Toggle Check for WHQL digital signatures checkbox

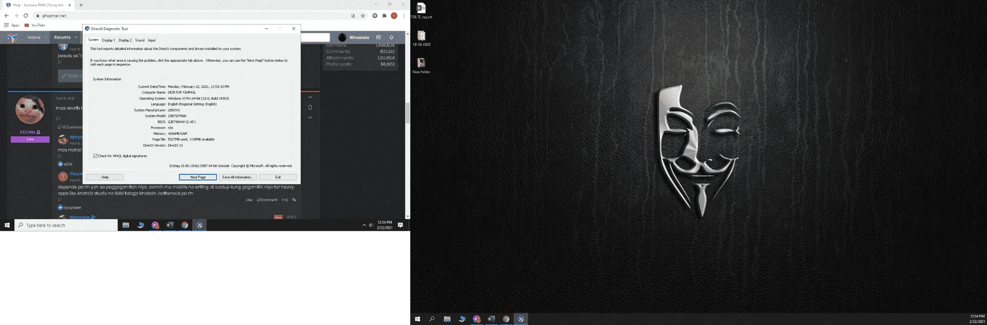[x=96, y=156]
